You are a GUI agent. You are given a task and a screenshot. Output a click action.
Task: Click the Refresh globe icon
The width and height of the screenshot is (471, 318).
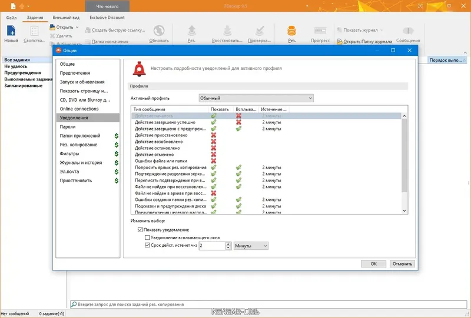point(159,31)
